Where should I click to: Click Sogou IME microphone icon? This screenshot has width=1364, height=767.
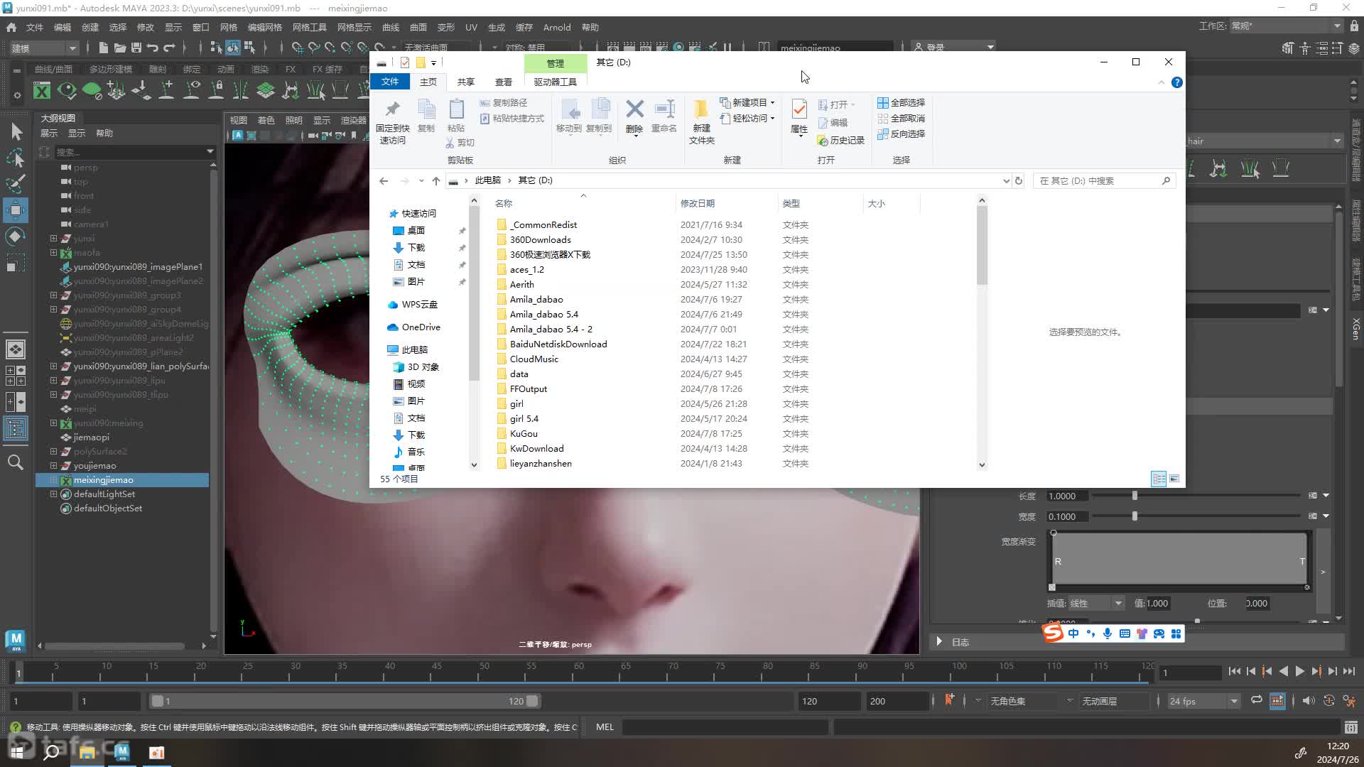[1108, 633]
